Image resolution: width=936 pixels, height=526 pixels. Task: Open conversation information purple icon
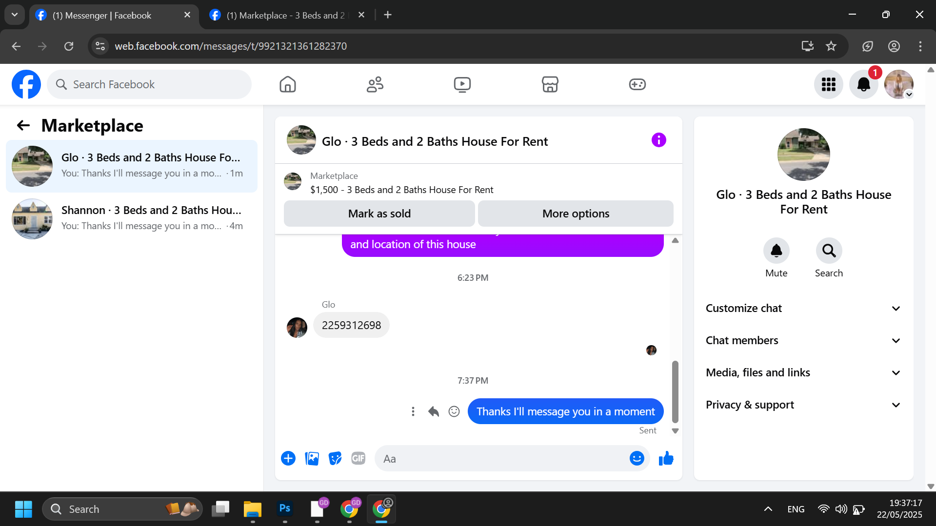pos(658,140)
